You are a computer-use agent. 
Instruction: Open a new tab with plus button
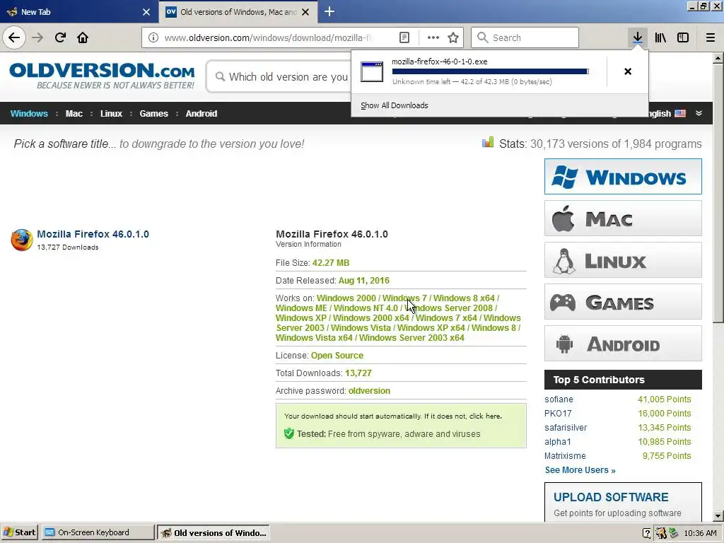pyautogui.click(x=329, y=11)
